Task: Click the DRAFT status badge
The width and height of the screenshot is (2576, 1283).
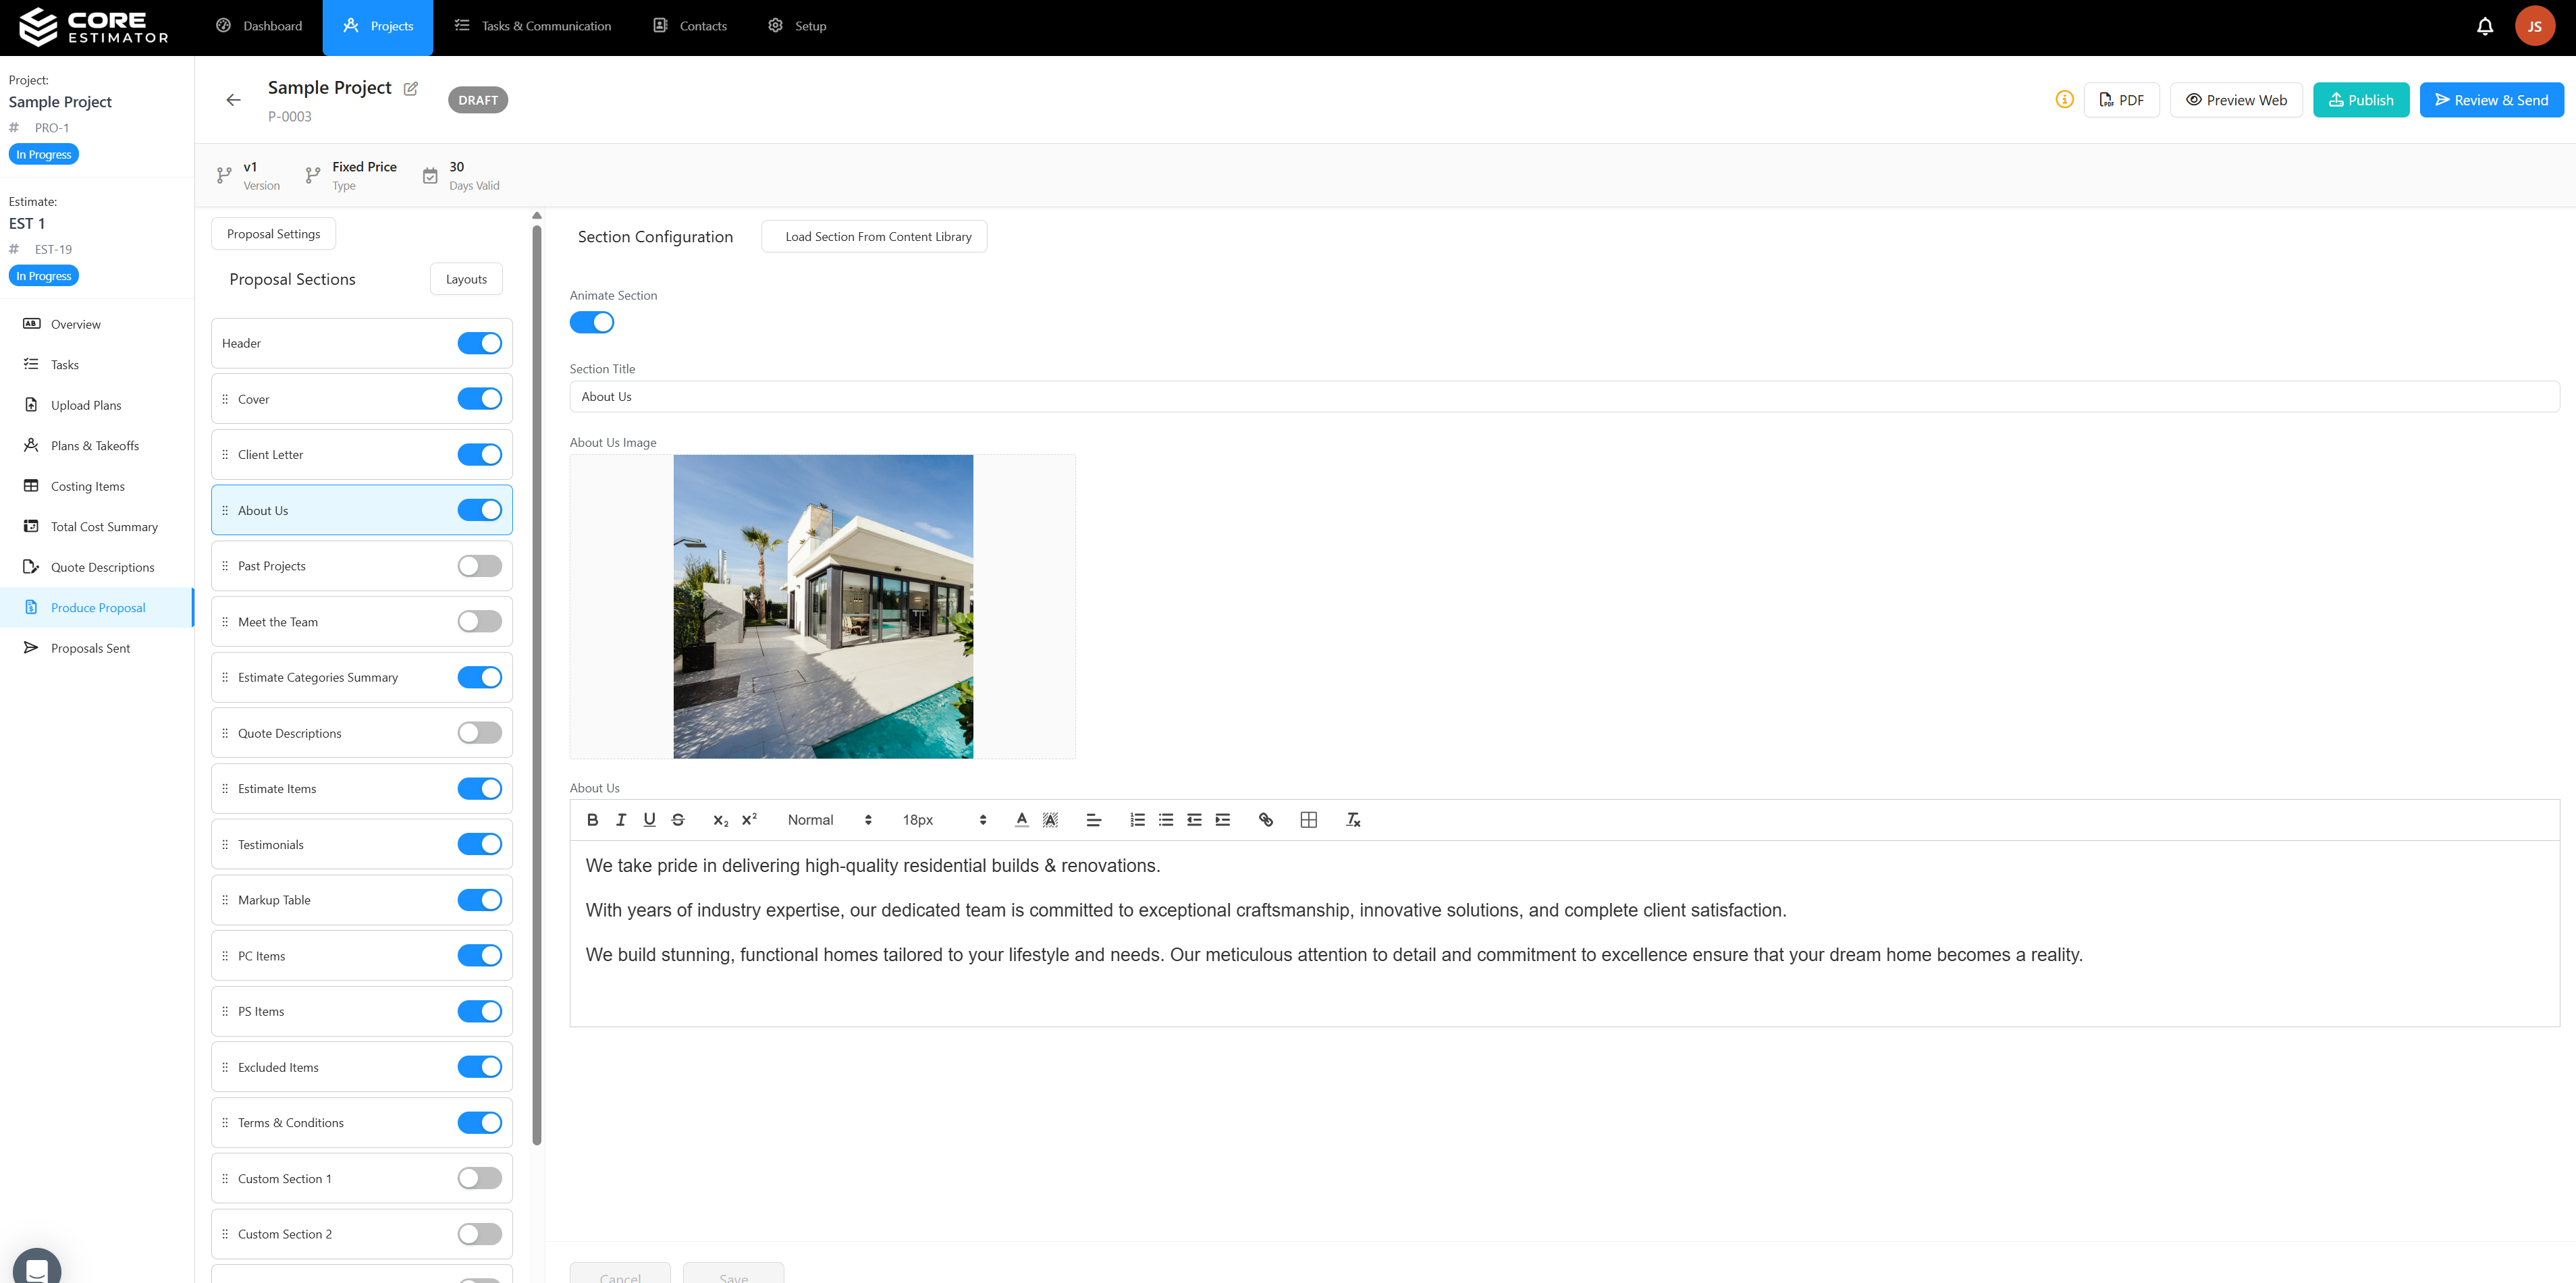Action: click(478, 100)
